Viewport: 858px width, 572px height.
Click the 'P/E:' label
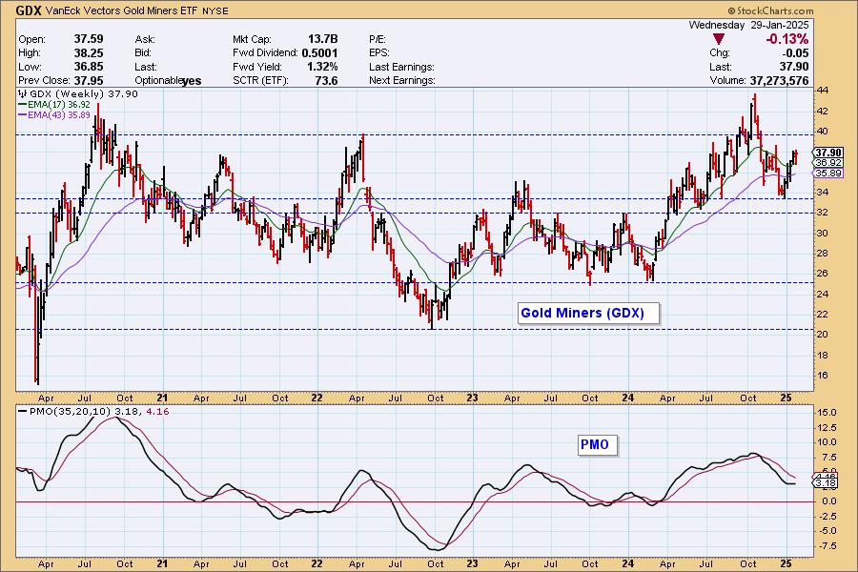coord(378,39)
